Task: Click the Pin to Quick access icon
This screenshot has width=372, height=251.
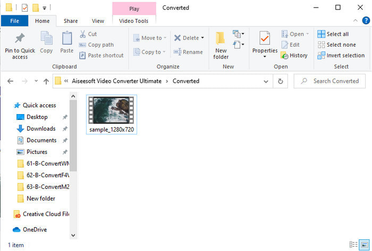Action: (x=20, y=39)
